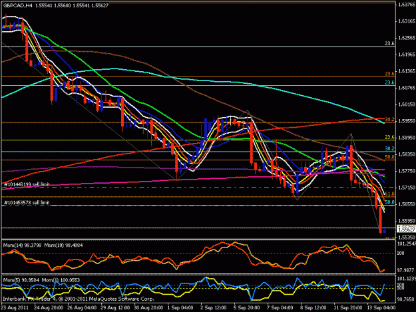Select the orange 61.8 Fibonacci level label
The image size is (416, 312).
tap(389, 194)
